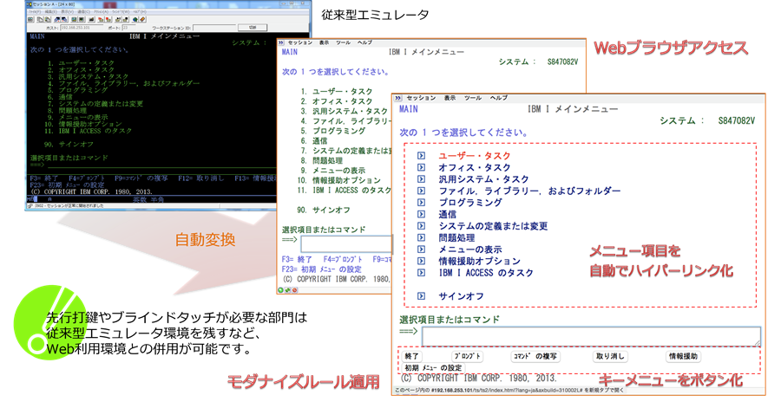The image size is (781, 408).
Task: Open ヘルプ menu in middle window
Action: tap(364, 42)
